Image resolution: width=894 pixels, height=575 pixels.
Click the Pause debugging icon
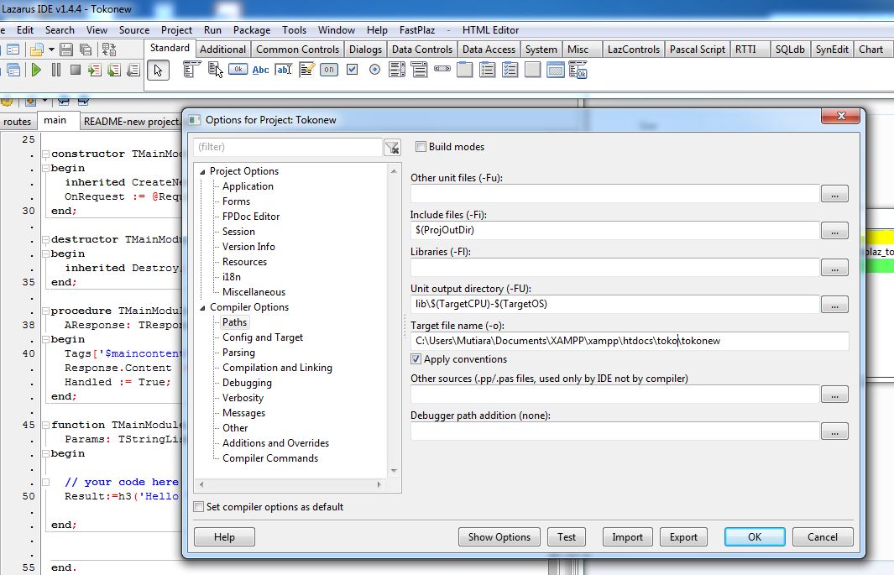56,71
